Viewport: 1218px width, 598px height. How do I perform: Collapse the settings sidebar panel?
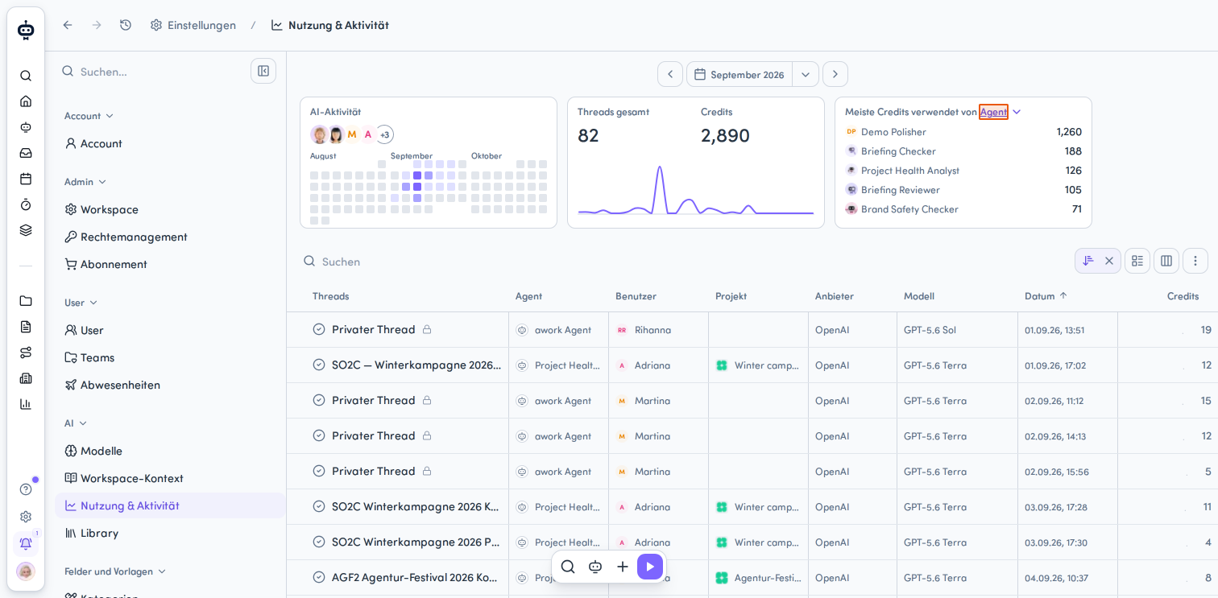[263, 71]
